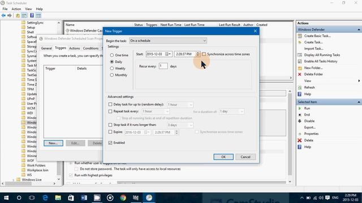Screen dimensions: 362x203
Task: Click the End task icon
Action: 300,114
